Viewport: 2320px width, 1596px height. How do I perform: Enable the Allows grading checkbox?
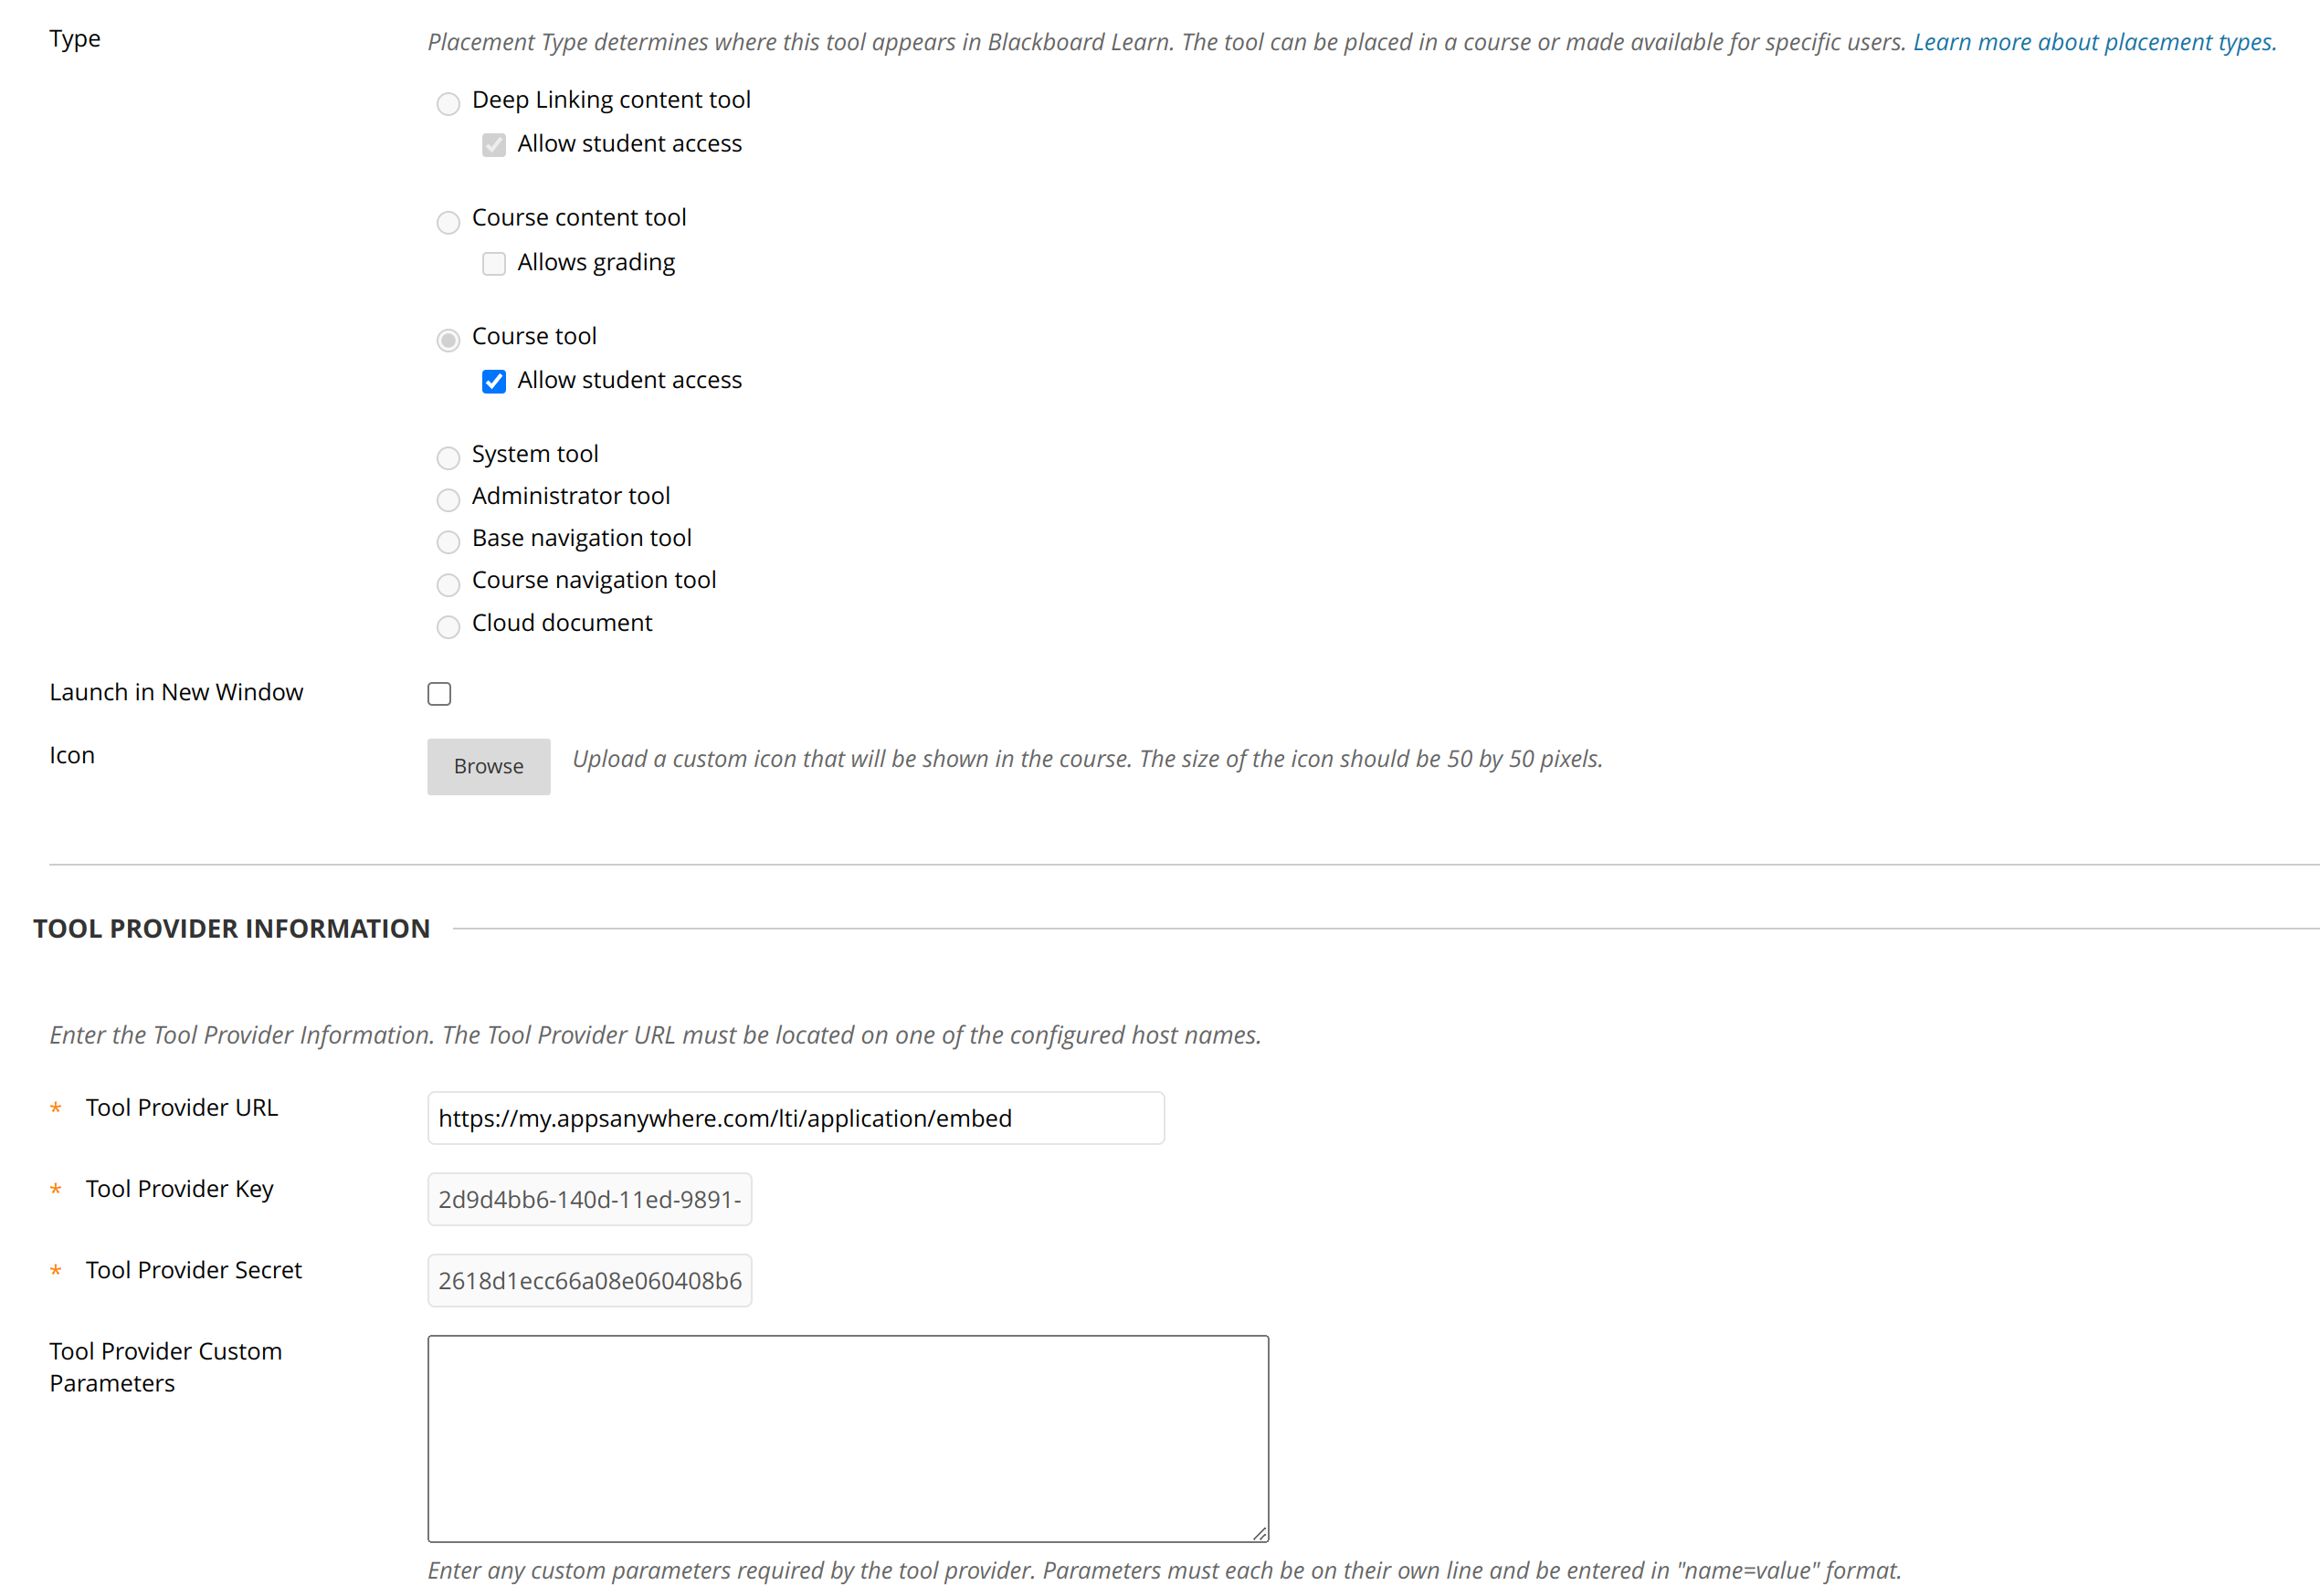[494, 263]
